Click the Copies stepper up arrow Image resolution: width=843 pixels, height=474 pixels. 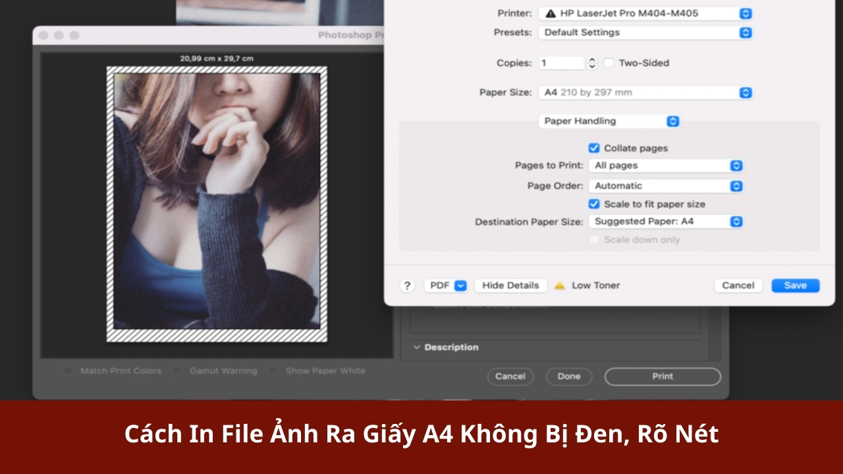pyautogui.click(x=591, y=60)
